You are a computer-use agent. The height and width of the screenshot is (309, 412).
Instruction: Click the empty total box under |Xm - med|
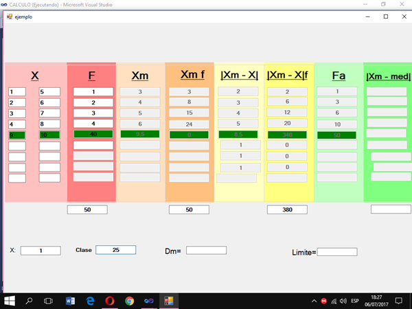(391, 209)
